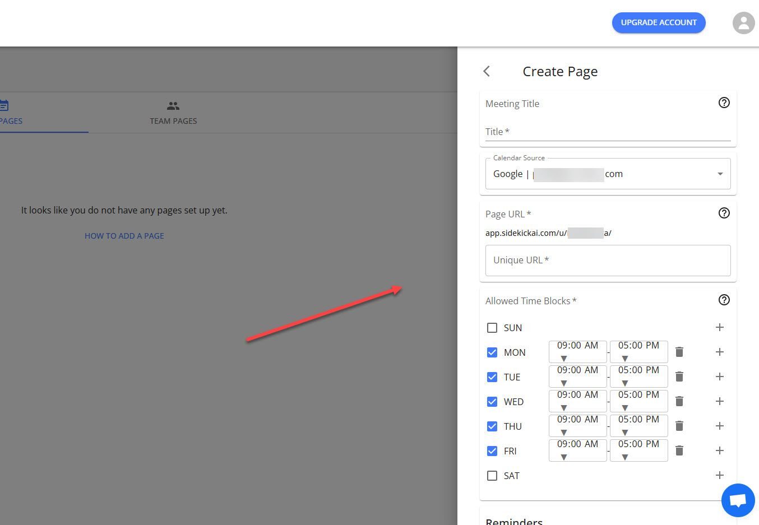Remove Friday's time block with trash icon
Viewport: 759px width, 525px height.
point(679,450)
